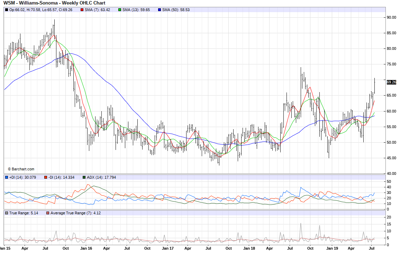Select the 'Average True Range (7): 4.12' label
This screenshot has height=259, width=400.
click(x=75, y=213)
